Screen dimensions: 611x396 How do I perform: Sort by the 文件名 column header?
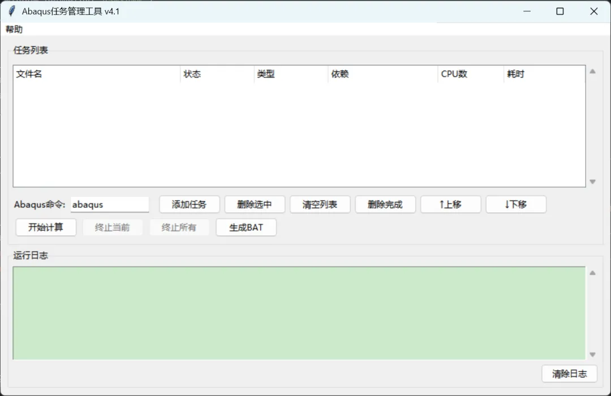(97, 74)
